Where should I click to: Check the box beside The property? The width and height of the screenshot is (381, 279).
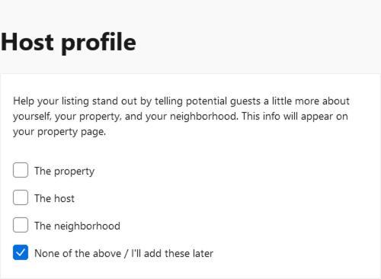pyautogui.click(x=21, y=170)
